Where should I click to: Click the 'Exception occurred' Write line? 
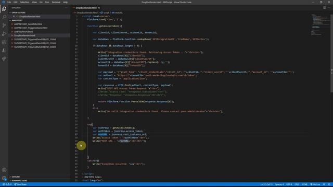tap(119, 164)
